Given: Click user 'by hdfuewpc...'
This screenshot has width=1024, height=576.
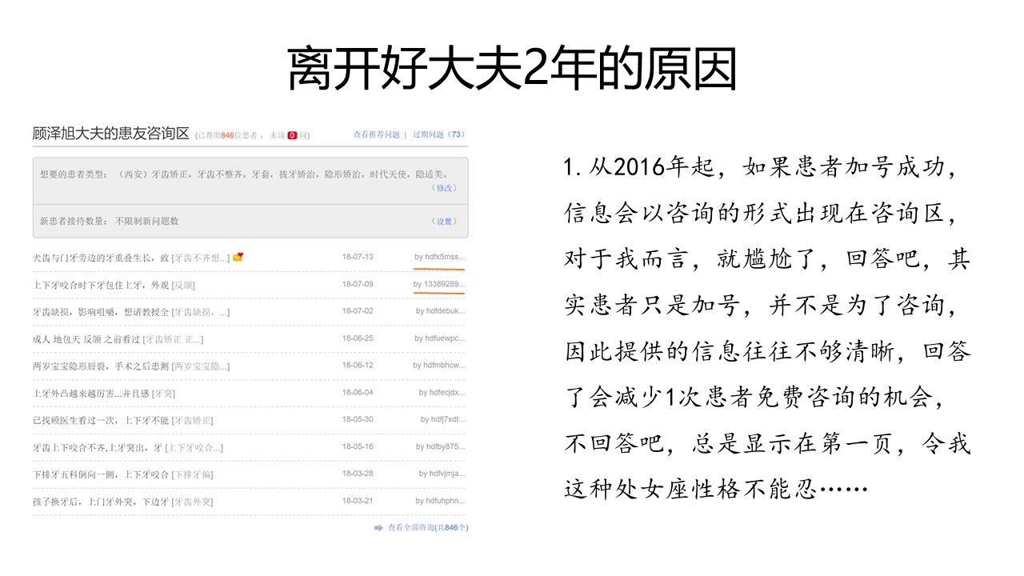Looking at the screenshot, I should [439, 338].
